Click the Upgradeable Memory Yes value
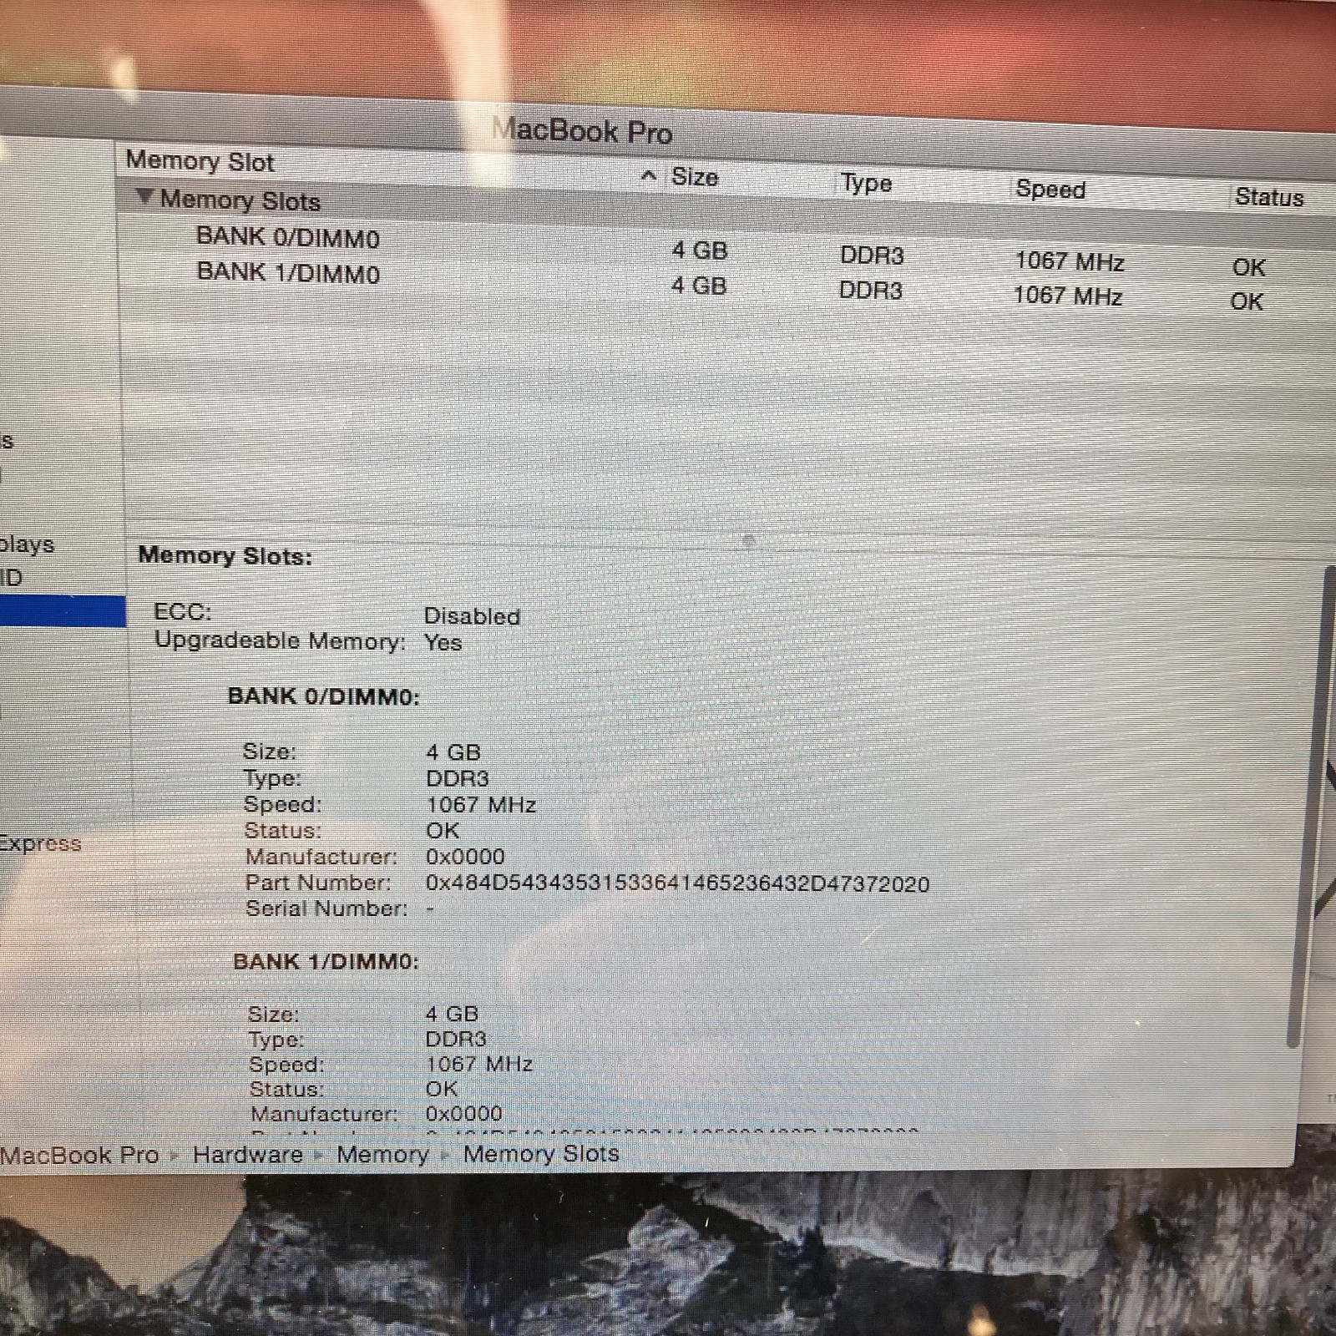The width and height of the screenshot is (1336, 1336). [x=443, y=643]
